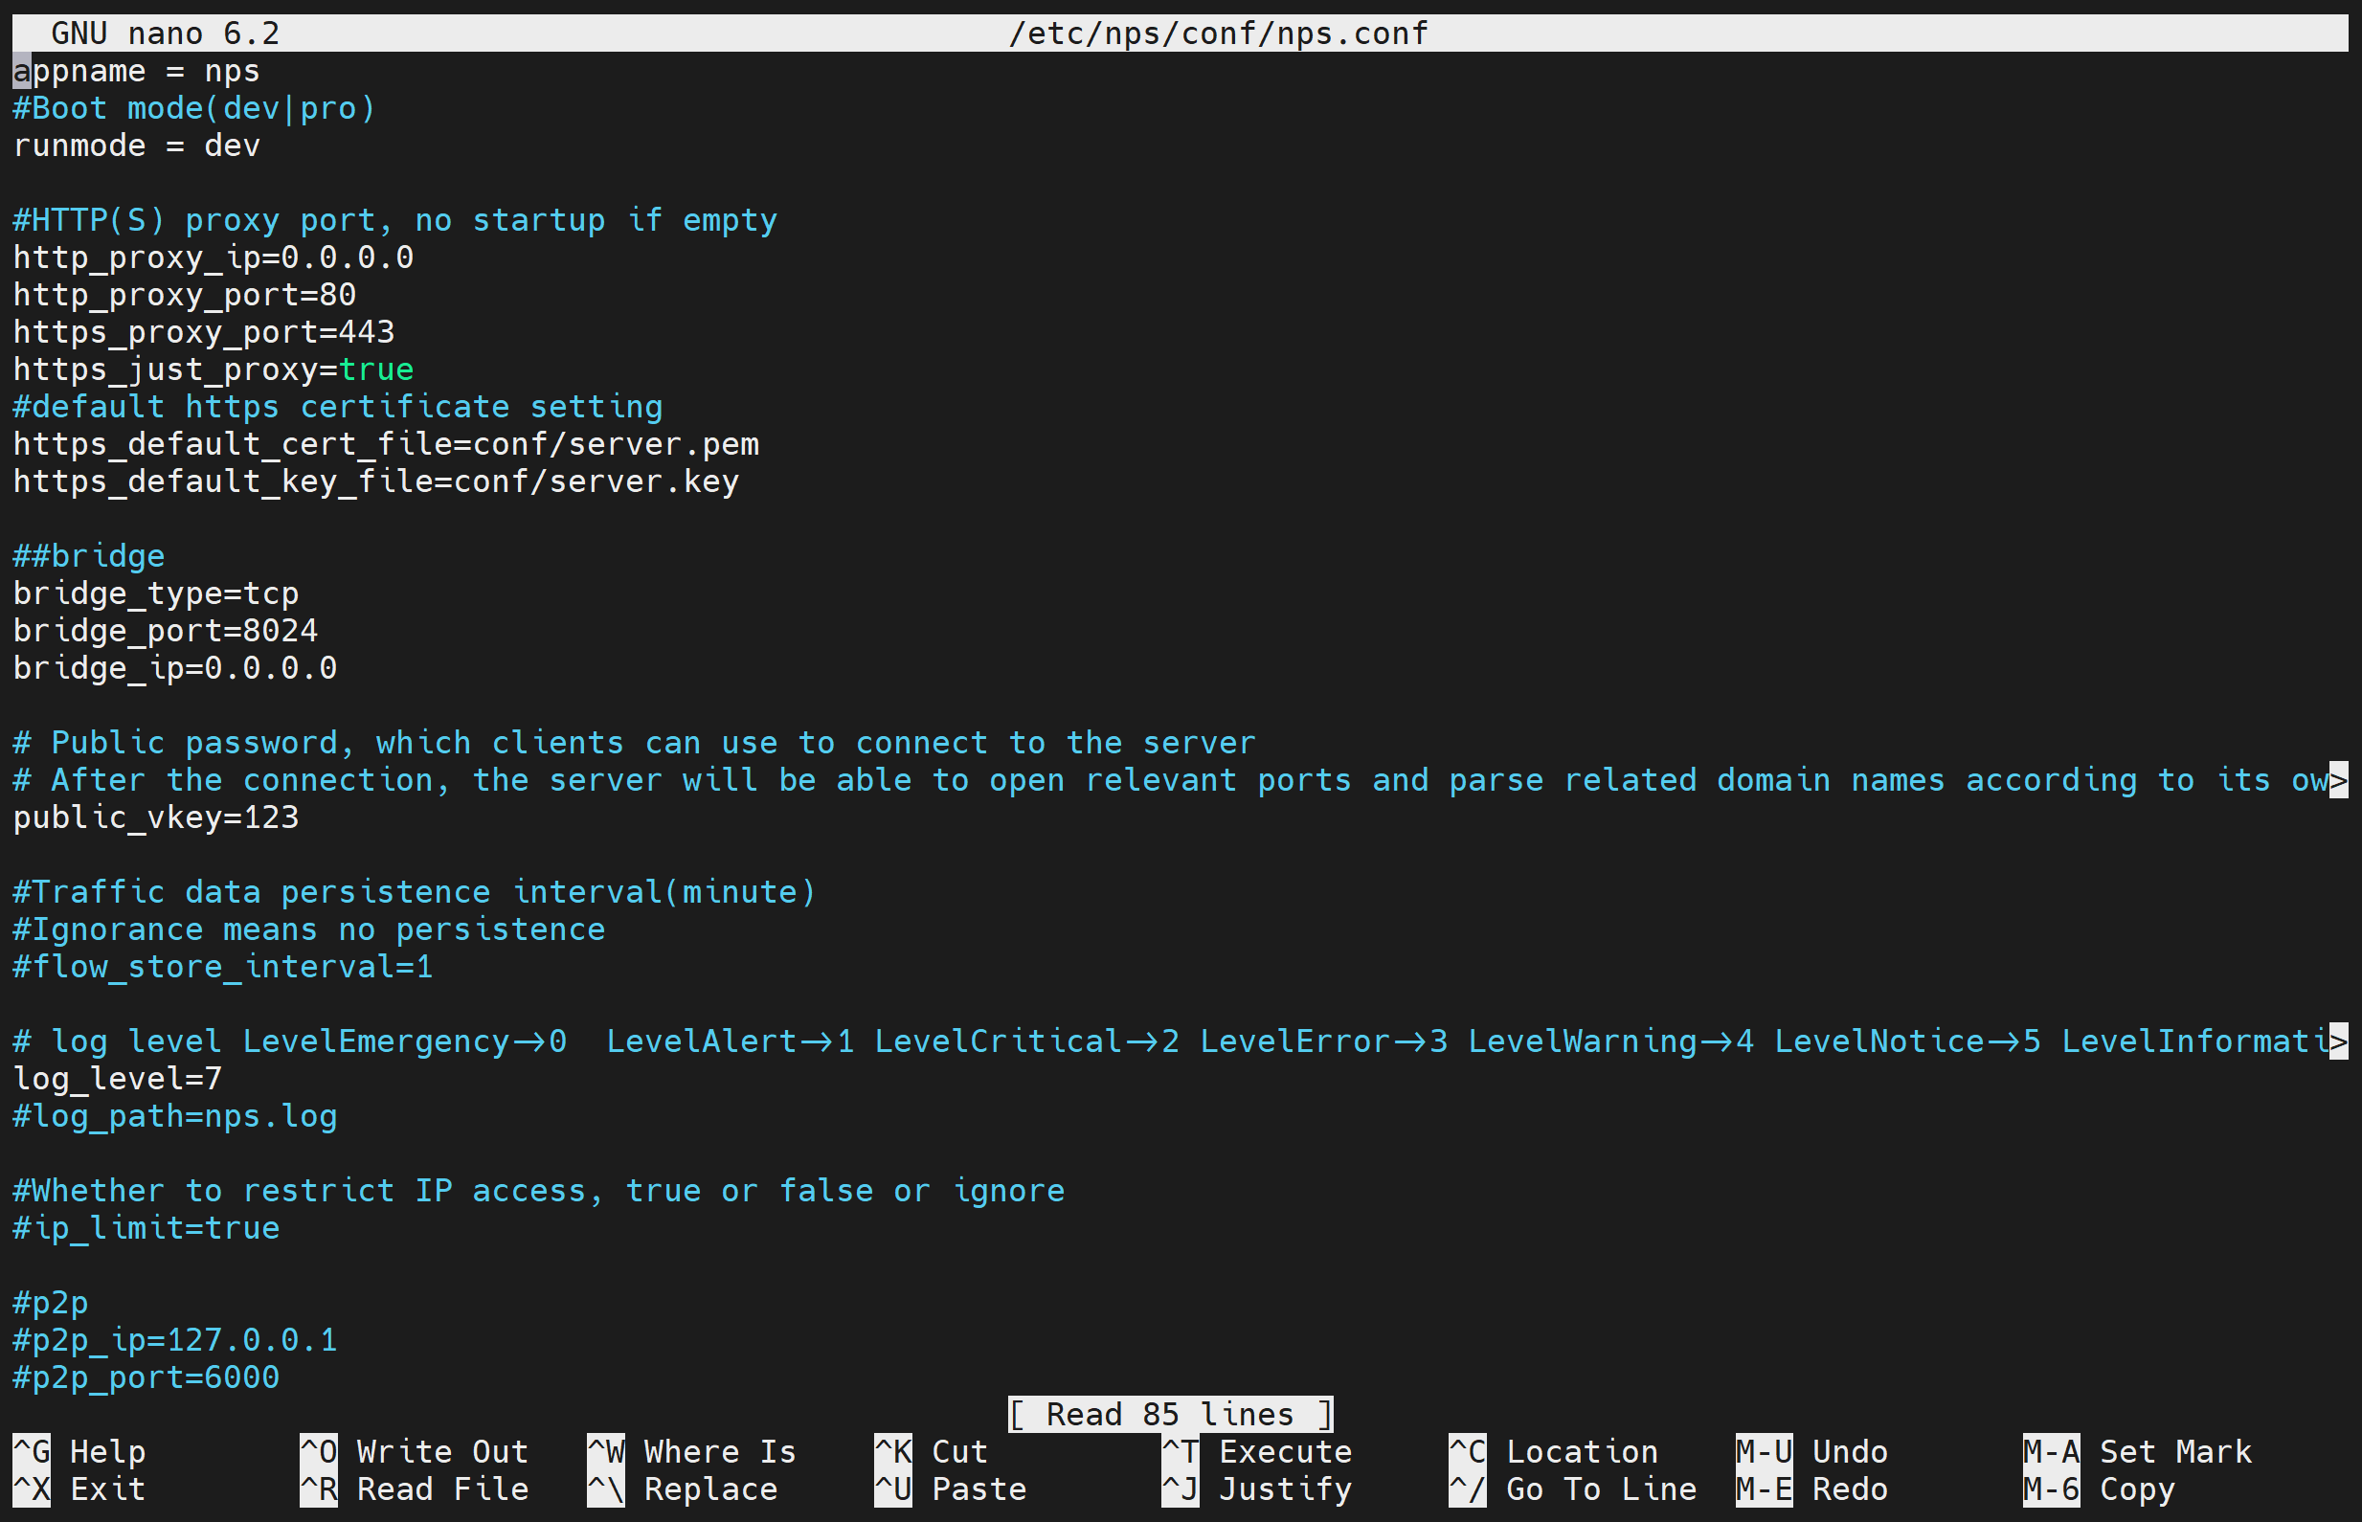Click the 'https_default_cert_file=conf/server.pem' line

point(387,444)
